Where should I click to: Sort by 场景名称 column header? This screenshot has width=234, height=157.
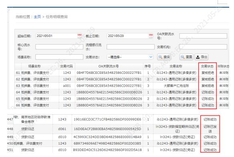[34, 66]
